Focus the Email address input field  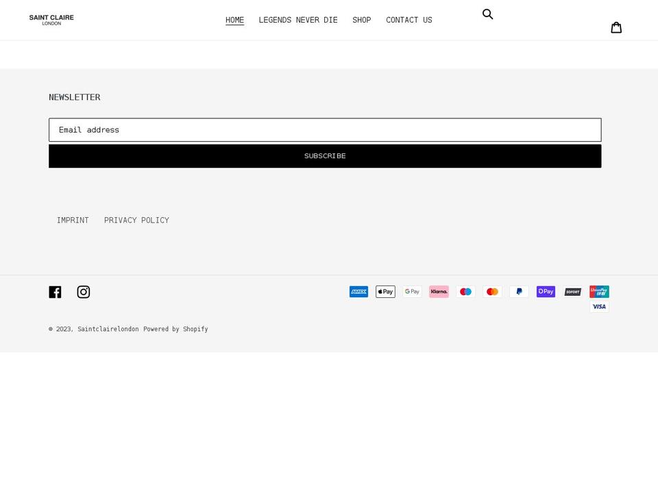pyautogui.click(x=325, y=130)
